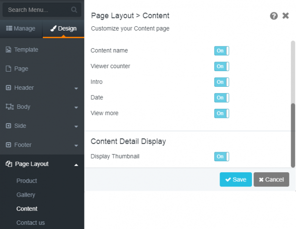The image size is (296, 229).
Task: Toggle the View more switch
Action: tap(222, 114)
